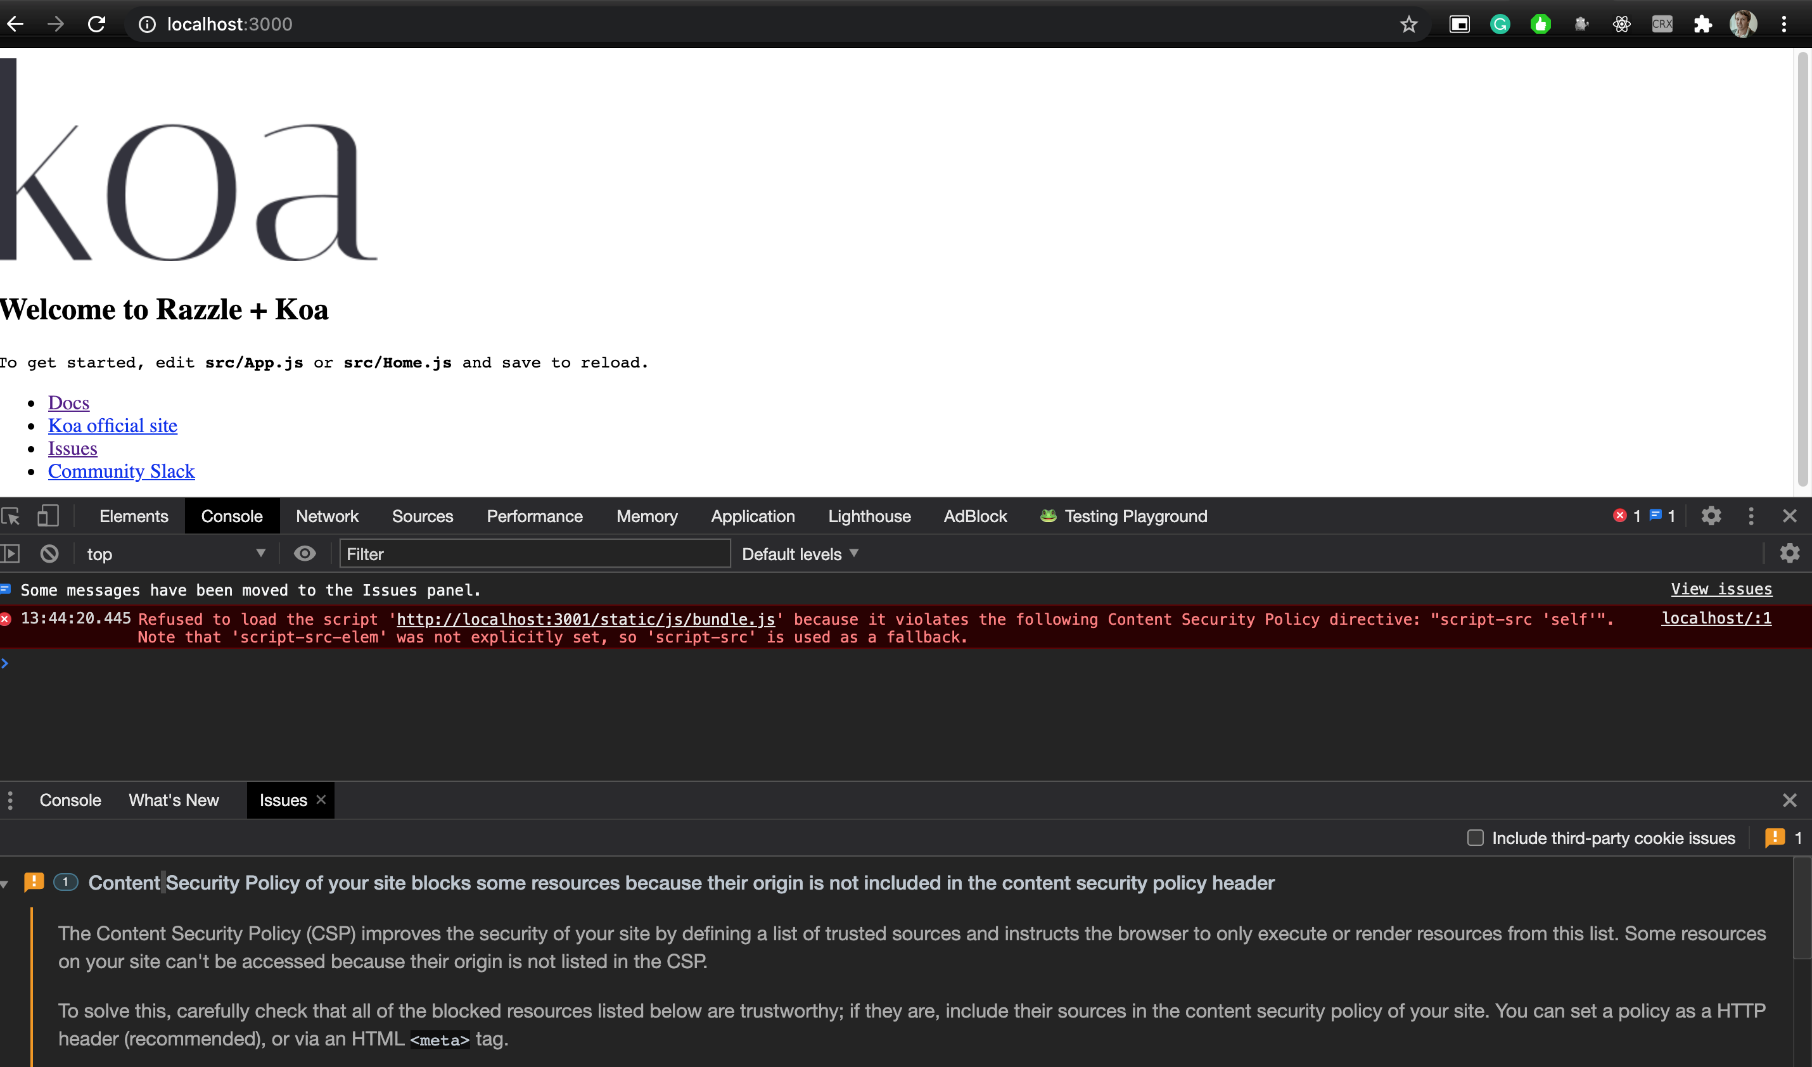The image size is (1812, 1067).
Task: Click the console prompt input line
Action: point(906,663)
